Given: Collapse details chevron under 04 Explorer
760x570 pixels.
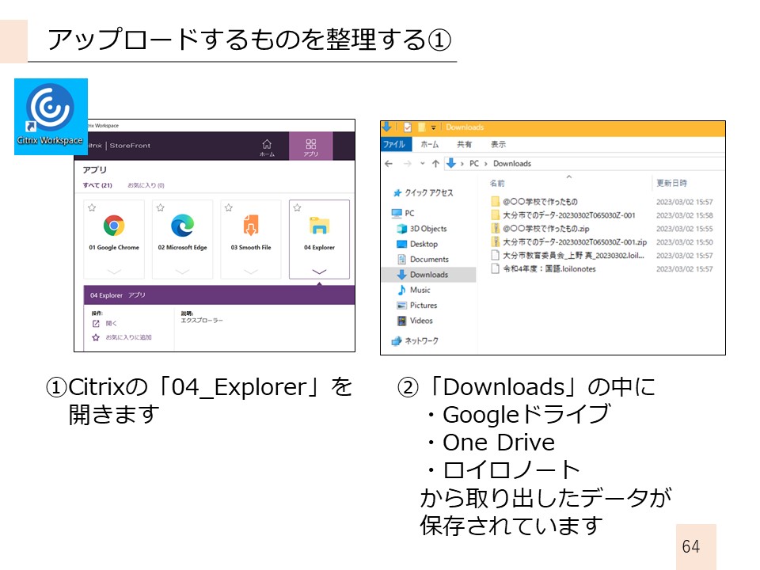Looking at the screenshot, I should [x=319, y=272].
